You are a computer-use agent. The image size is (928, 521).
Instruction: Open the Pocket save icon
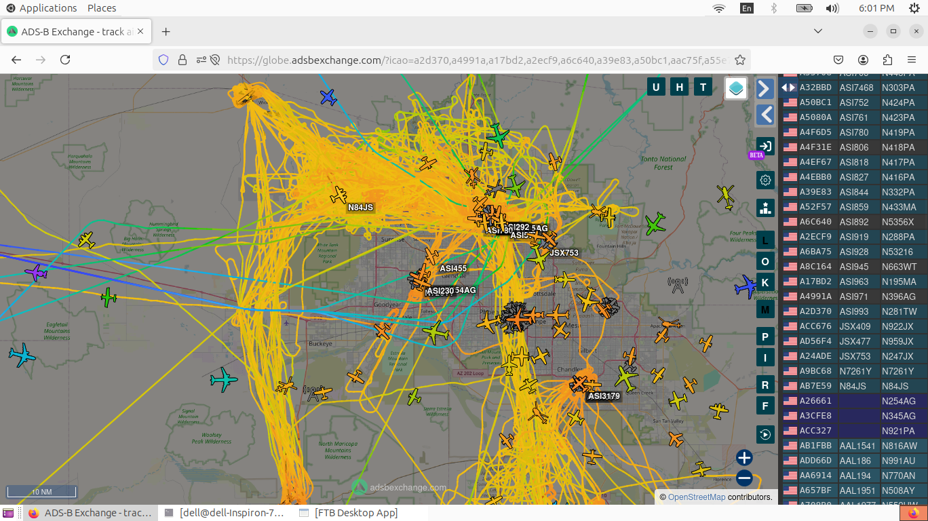(x=838, y=60)
